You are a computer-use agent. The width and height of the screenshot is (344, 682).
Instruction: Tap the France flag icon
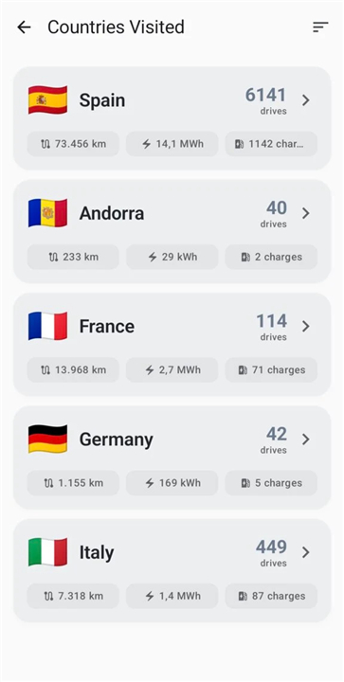pos(47,326)
